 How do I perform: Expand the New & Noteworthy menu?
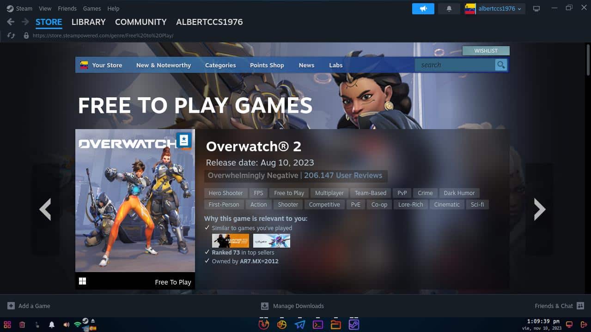164,65
